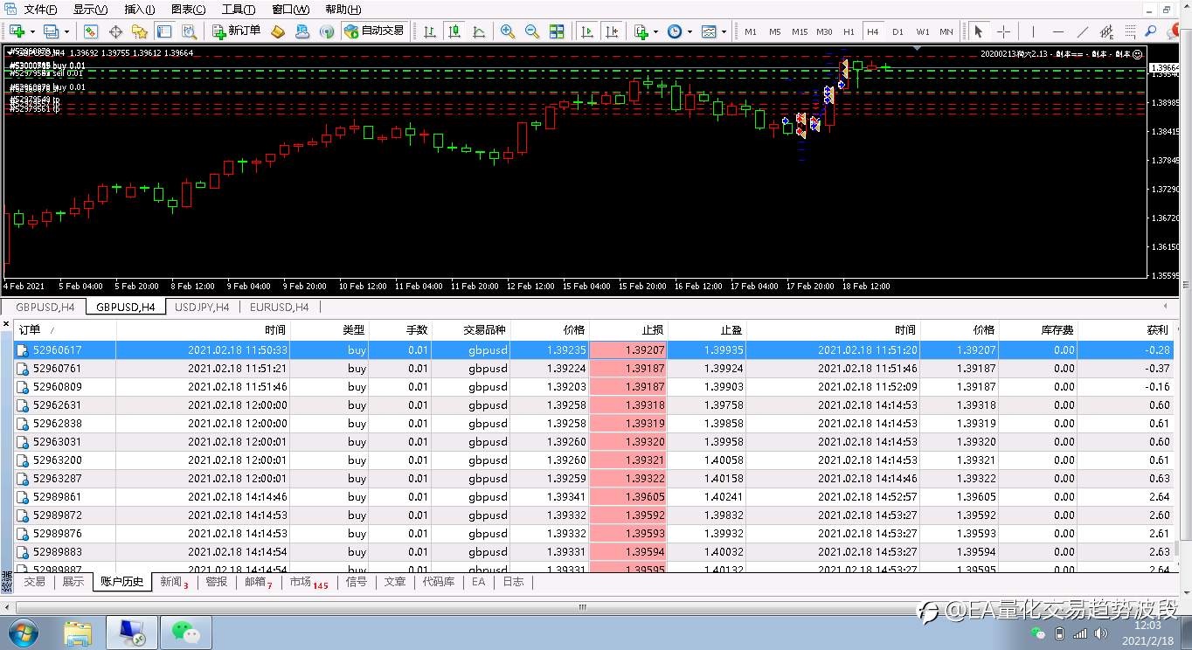Switch chart to line chart icon

[x=479, y=31]
